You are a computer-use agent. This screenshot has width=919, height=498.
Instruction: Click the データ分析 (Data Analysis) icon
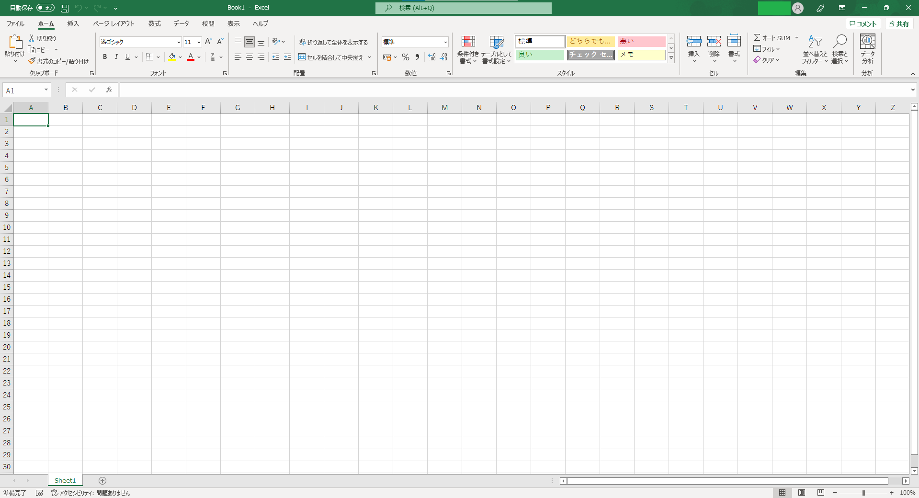point(867,48)
